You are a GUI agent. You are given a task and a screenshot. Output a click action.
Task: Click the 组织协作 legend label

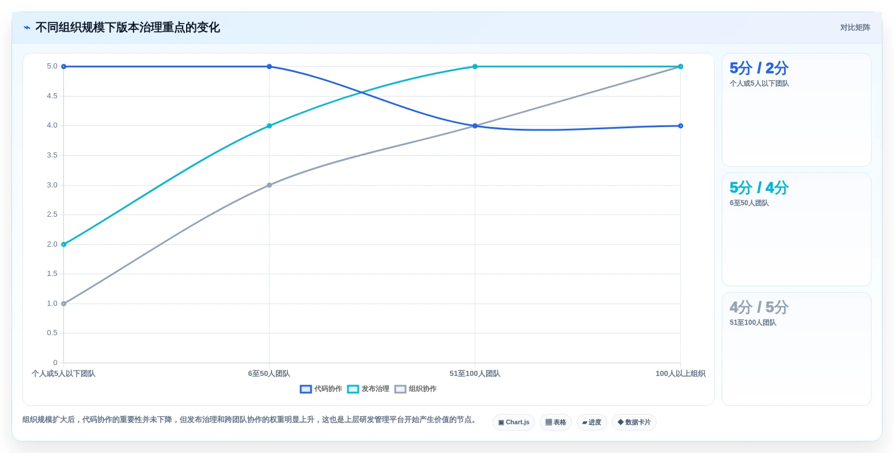[x=423, y=389]
